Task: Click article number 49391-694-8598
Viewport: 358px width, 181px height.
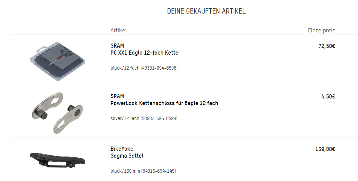Action: point(159,68)
